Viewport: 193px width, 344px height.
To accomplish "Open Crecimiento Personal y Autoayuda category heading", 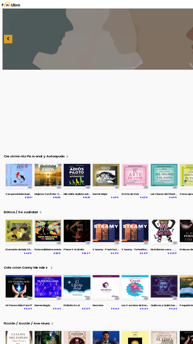I will coord(34,156).
